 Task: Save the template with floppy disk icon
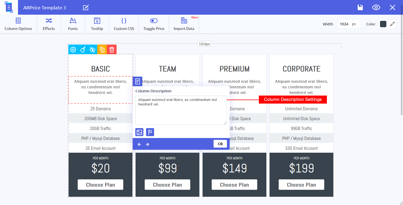(360, 7)
